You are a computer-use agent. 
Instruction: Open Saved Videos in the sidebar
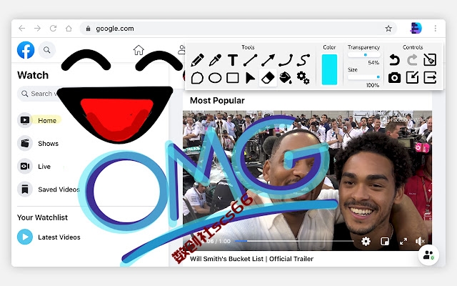click(x=49, y=189)
